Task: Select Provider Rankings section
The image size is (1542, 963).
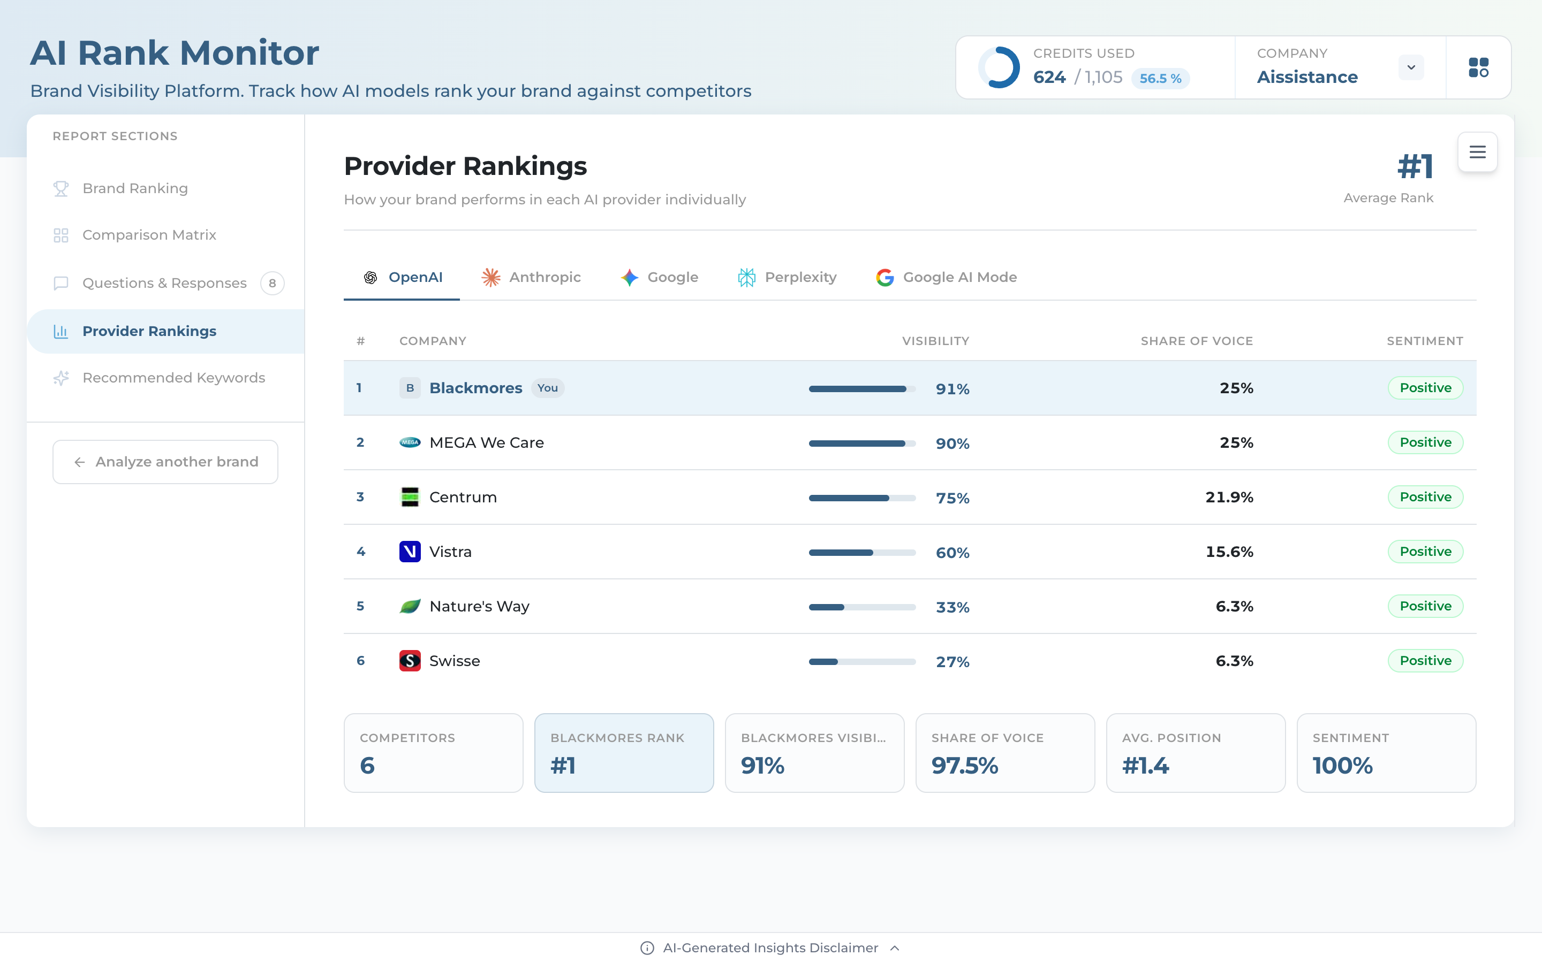Action: click(x=165, y=331)
